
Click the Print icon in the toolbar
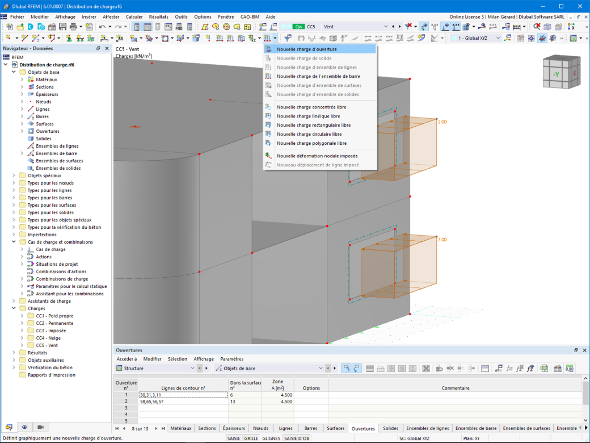click(x=73, y=27)
